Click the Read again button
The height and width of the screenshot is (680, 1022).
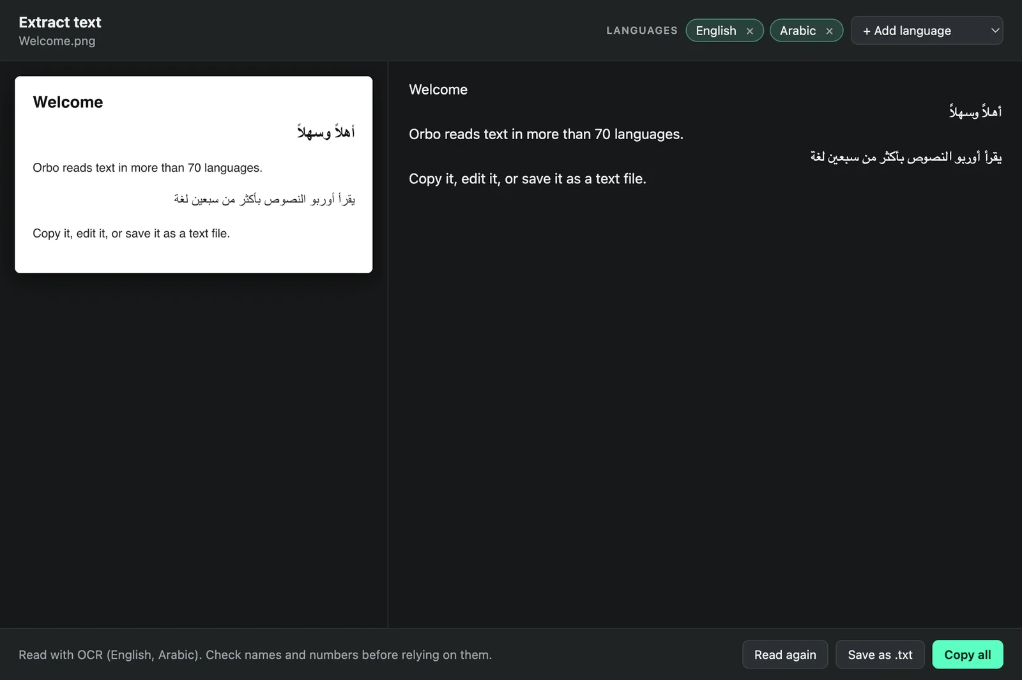[x=785, y=654]
